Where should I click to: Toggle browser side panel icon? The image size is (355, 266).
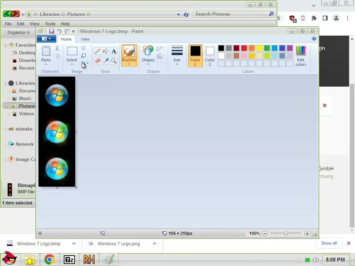pos(325,18)
